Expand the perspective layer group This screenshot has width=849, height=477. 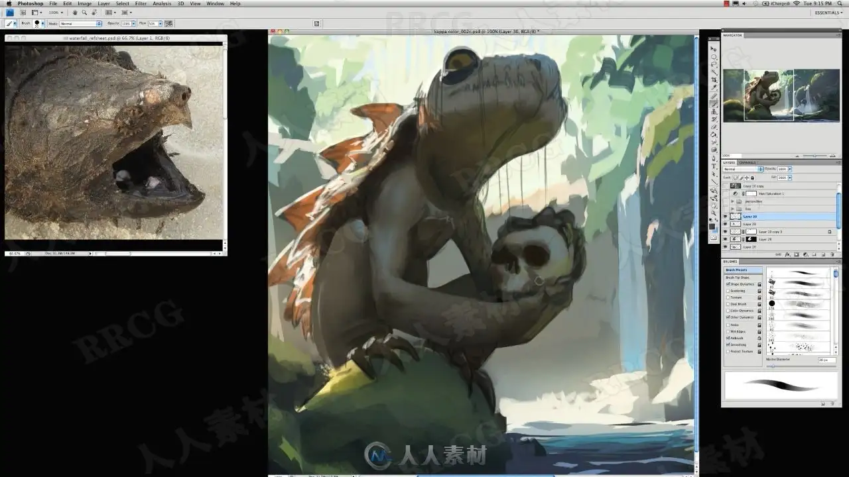[x=732, y=201]
